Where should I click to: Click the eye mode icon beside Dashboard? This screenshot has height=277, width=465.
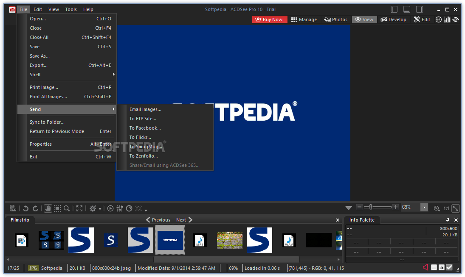pos(456,19)
